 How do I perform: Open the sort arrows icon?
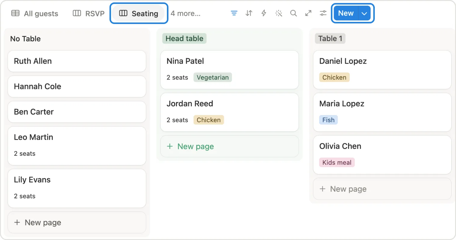(x=249, y=13)
